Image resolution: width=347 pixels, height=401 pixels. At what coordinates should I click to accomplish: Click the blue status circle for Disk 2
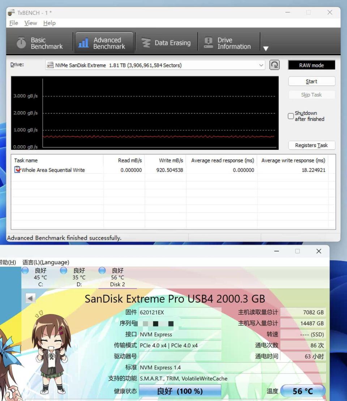[x=102, y=271]
